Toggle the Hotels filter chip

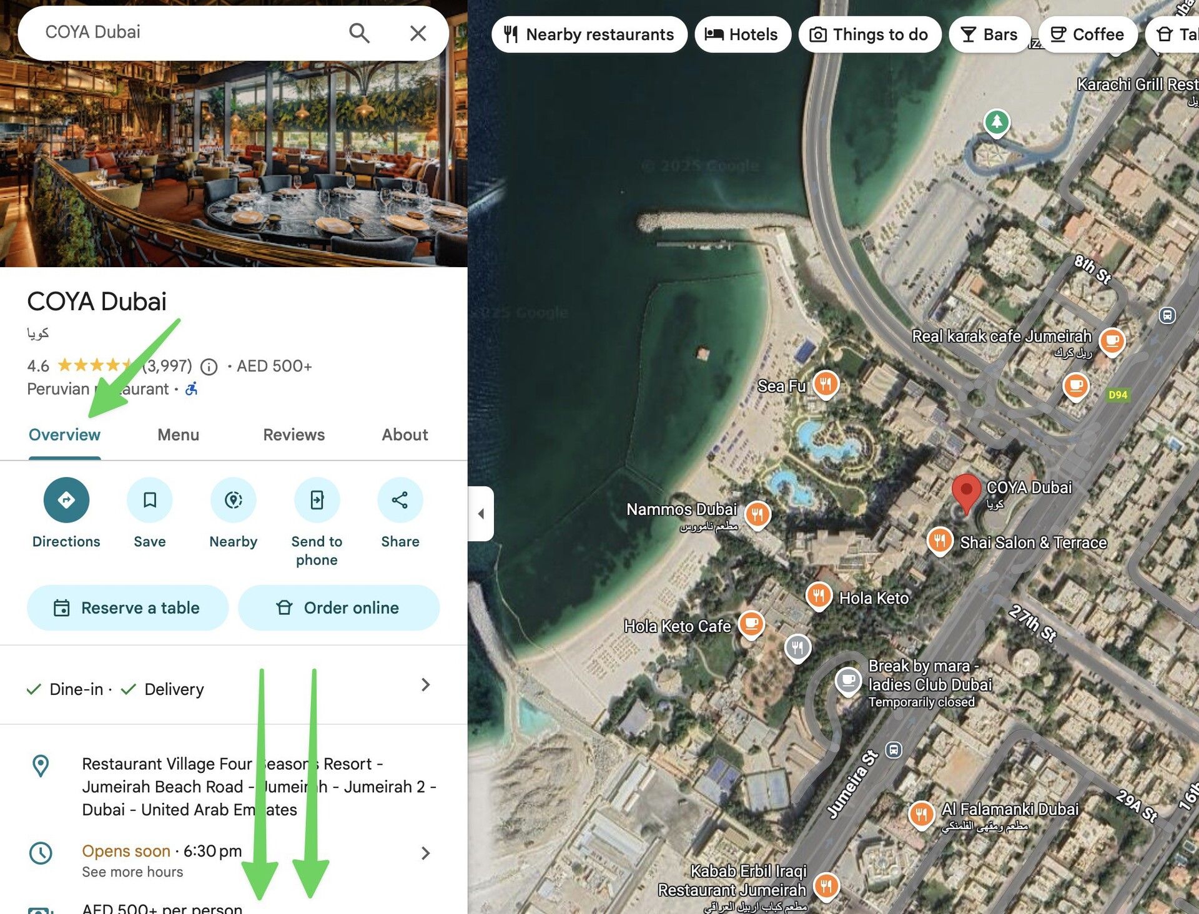pos(742,34)
